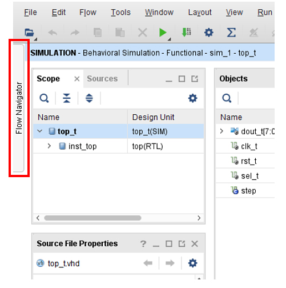Click the Program Device green arrow icon
Viewport: 286px width, 288px height.
(x=186, y=33)
